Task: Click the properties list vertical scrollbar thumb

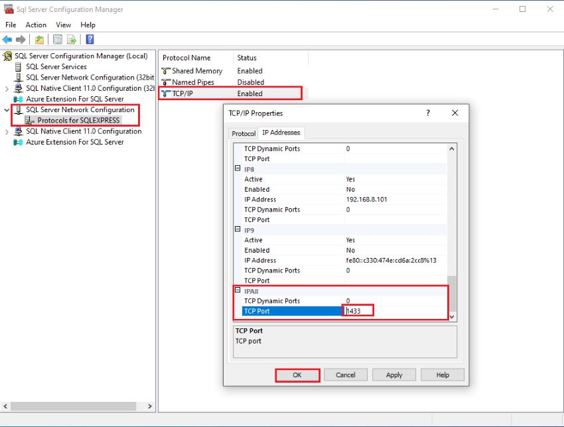Action: pos(452,293)
